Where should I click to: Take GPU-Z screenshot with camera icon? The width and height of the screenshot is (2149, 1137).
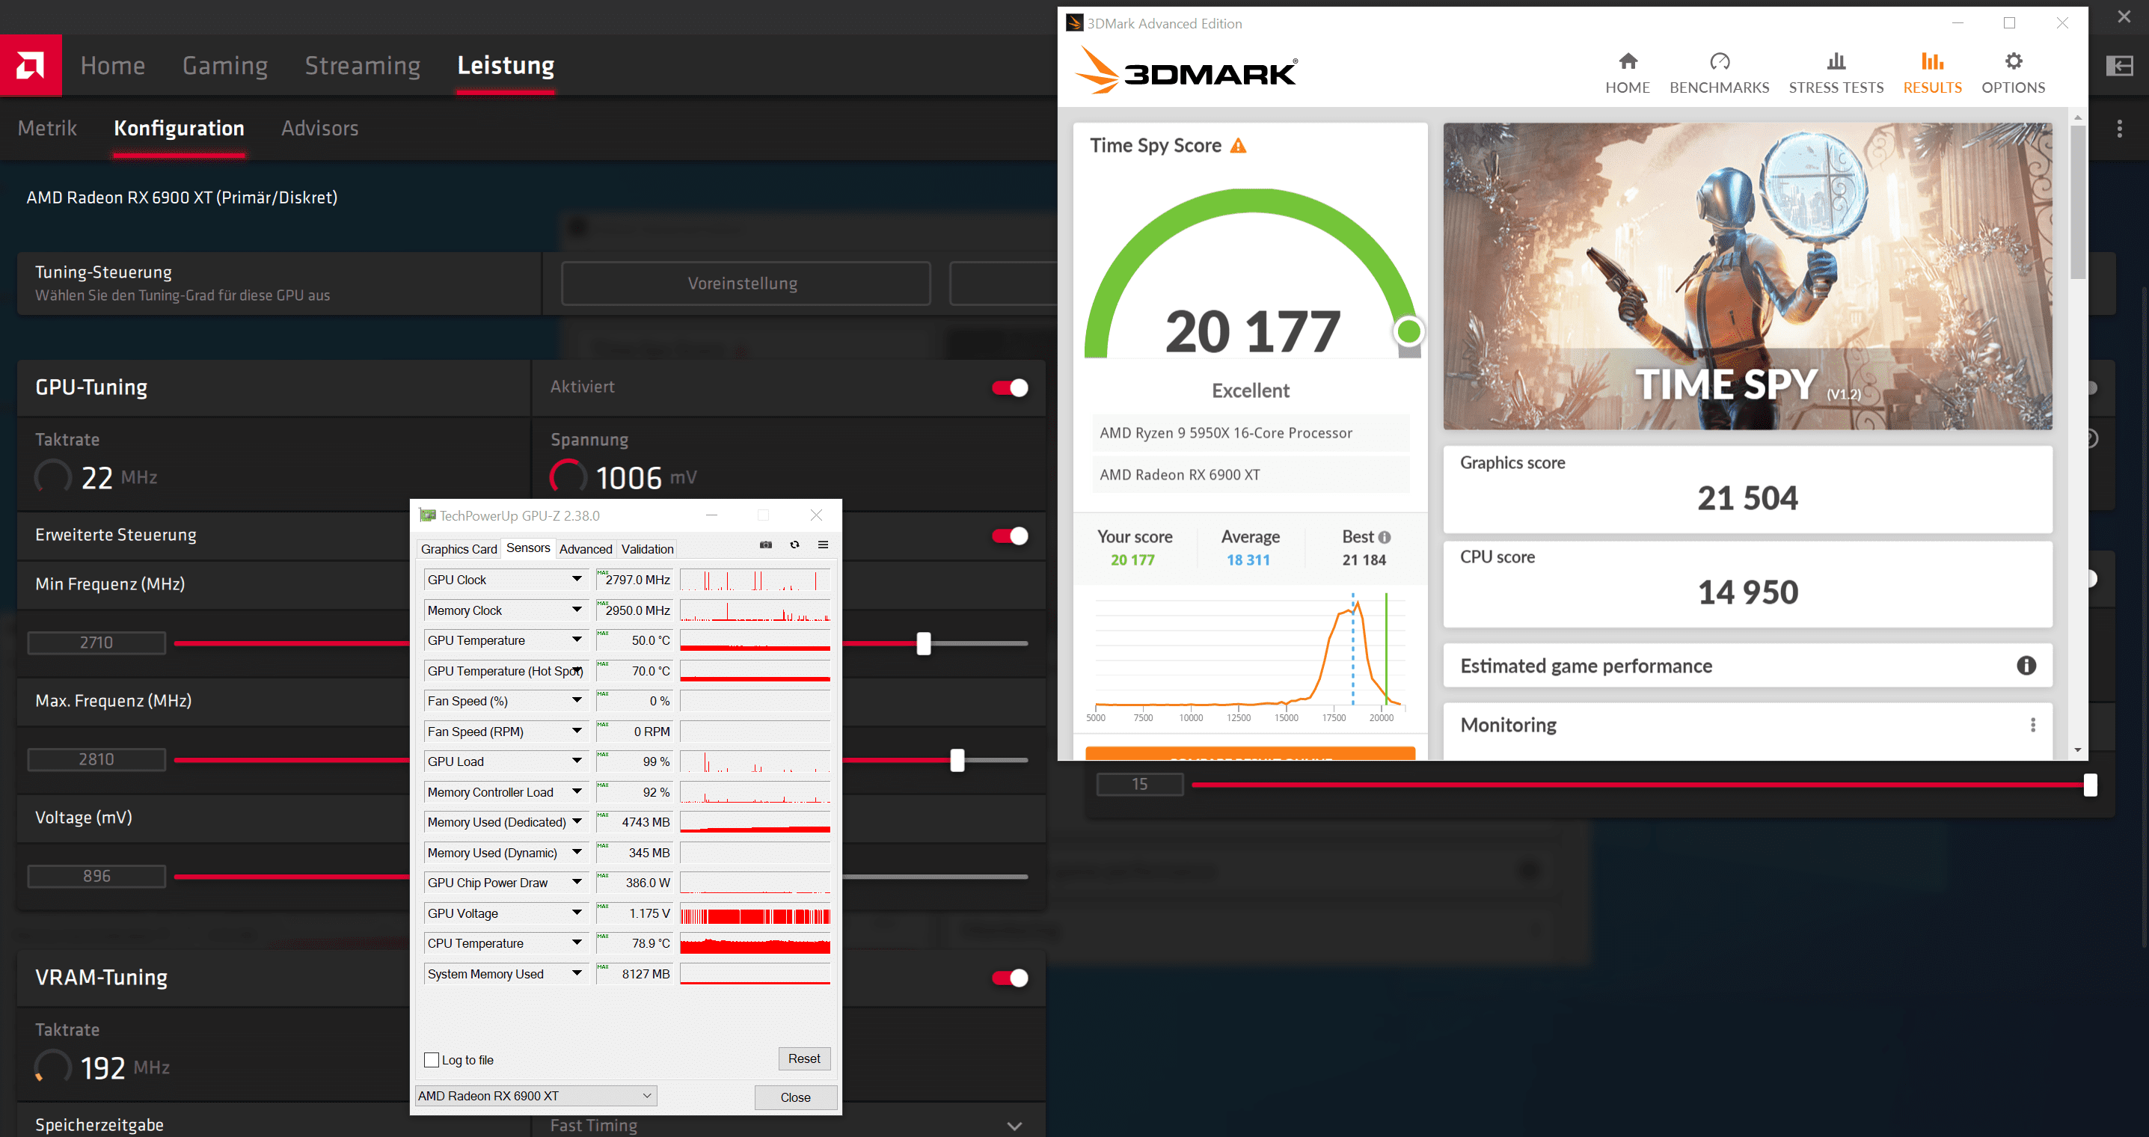(766, 545)
